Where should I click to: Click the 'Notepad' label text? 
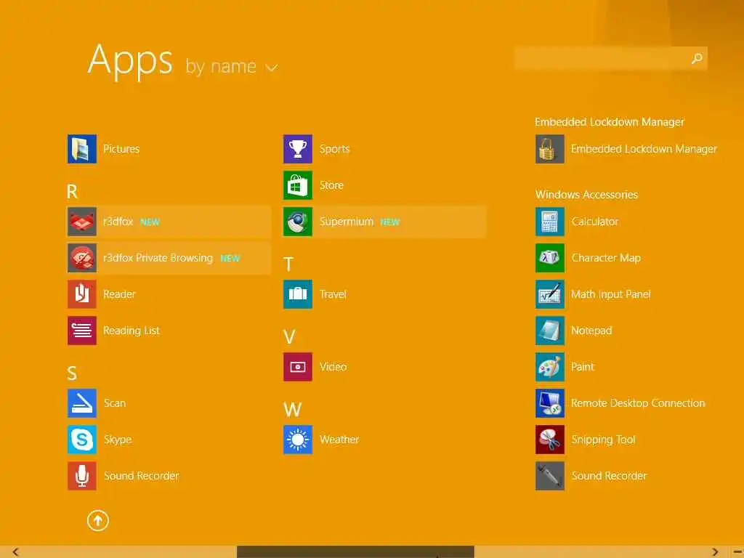(x=591, y=331)
